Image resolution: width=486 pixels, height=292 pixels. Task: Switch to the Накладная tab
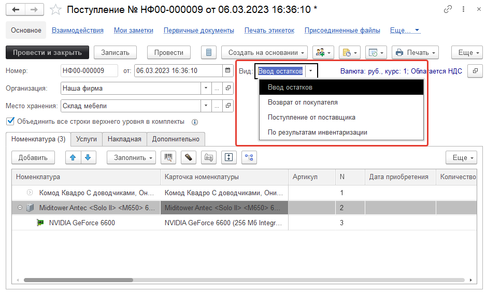click(x=124, y=139)
